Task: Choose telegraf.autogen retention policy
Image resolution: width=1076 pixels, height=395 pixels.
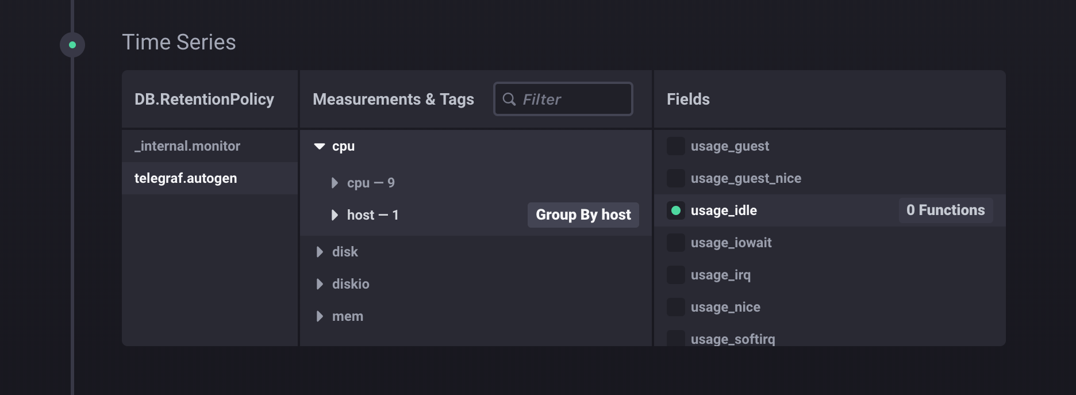Action: (186, 178)
